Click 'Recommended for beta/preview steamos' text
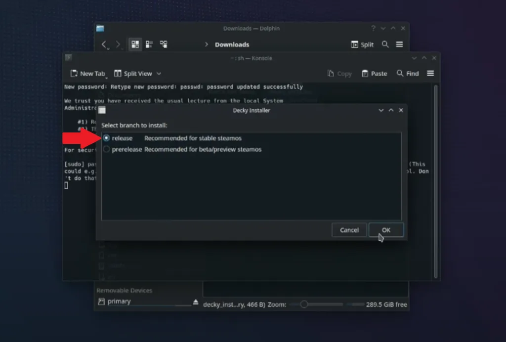The height and width of the screenshot is (342, 506). (203, 149)
